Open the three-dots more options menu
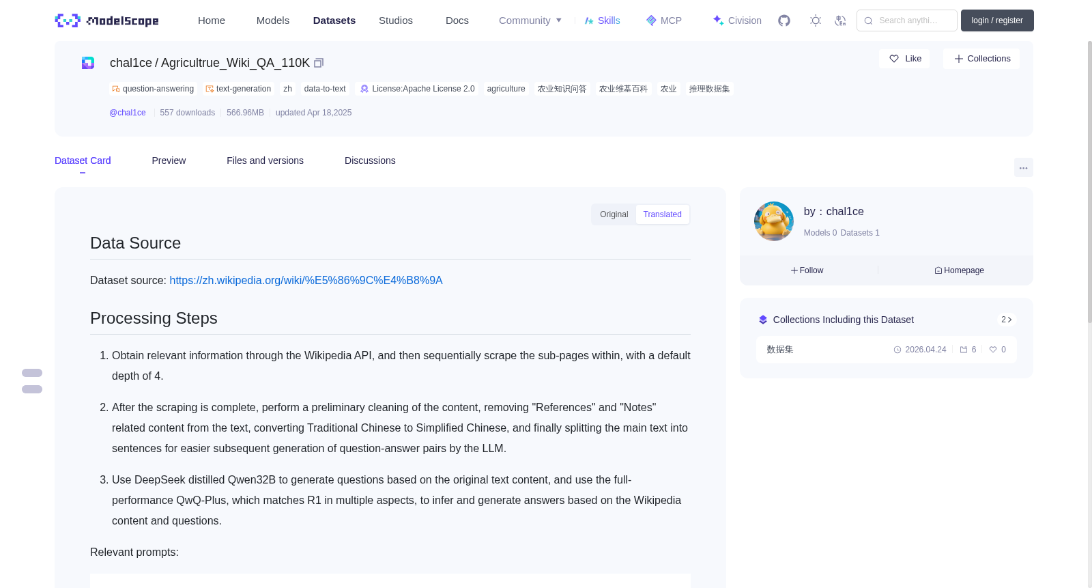The image size is (1092, 588). click(1023, 167)
